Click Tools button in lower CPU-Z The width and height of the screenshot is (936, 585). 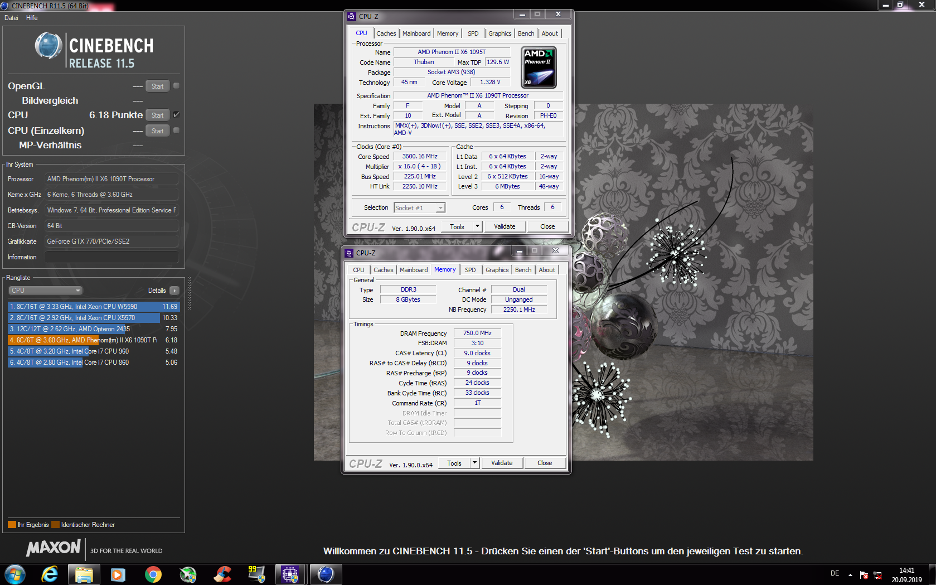[x=454, y=463]
